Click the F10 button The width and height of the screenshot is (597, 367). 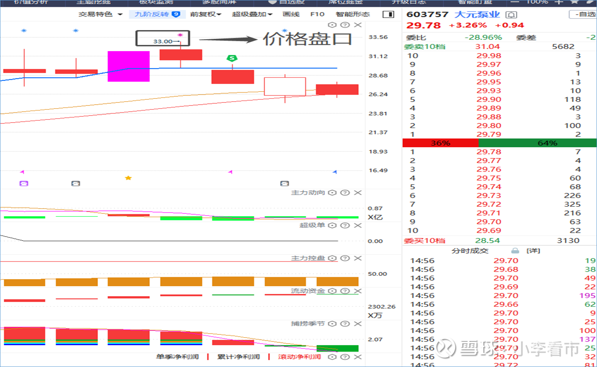click(x=317, y=14)
